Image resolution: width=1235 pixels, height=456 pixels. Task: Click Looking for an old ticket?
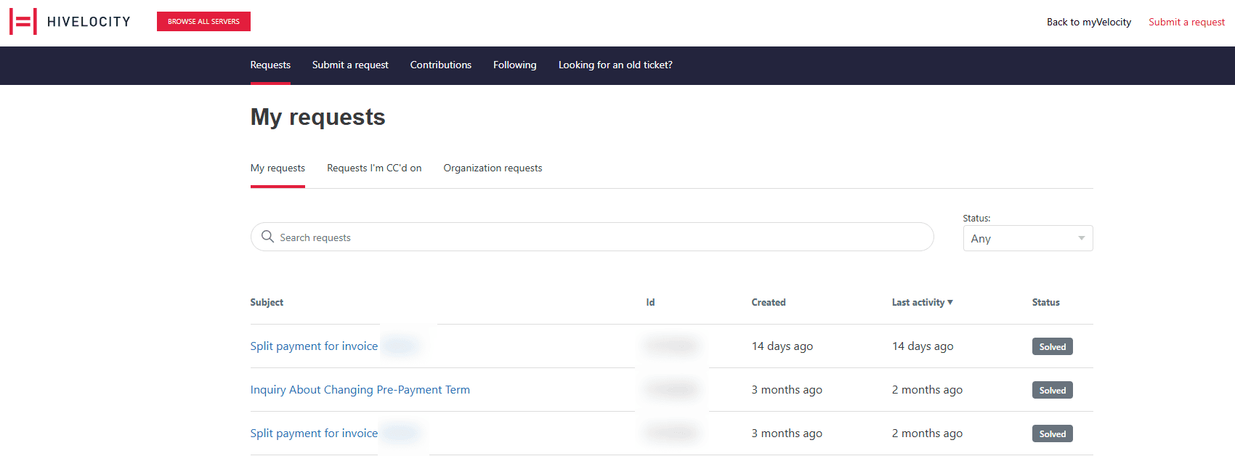click(615, 65)
